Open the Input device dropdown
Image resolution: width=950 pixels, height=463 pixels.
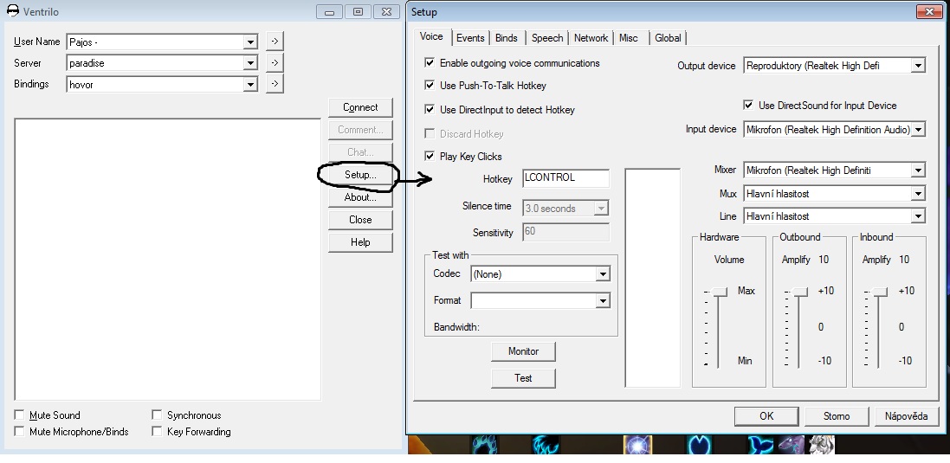click(918, 130)
